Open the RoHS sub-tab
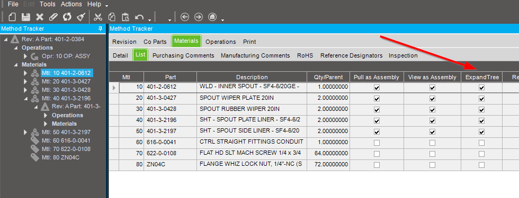519x198 pixels. point(305,56)
